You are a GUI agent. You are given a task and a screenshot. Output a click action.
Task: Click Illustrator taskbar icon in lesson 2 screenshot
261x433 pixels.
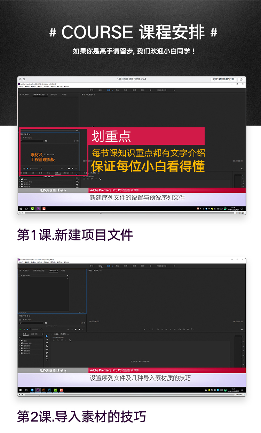(44, 390)
